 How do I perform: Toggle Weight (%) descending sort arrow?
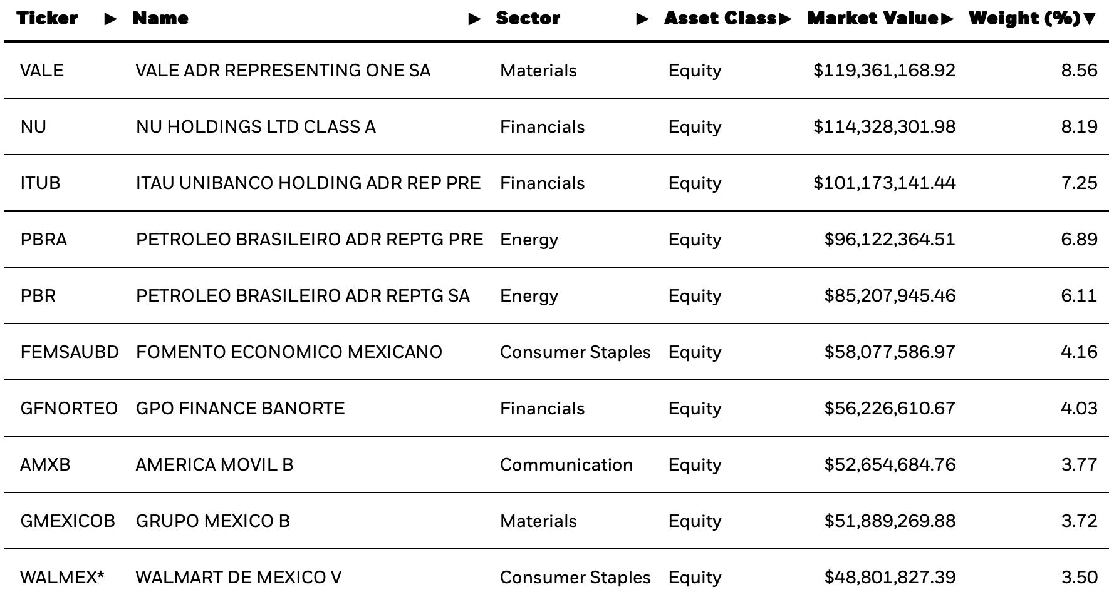click(1090, 19)
